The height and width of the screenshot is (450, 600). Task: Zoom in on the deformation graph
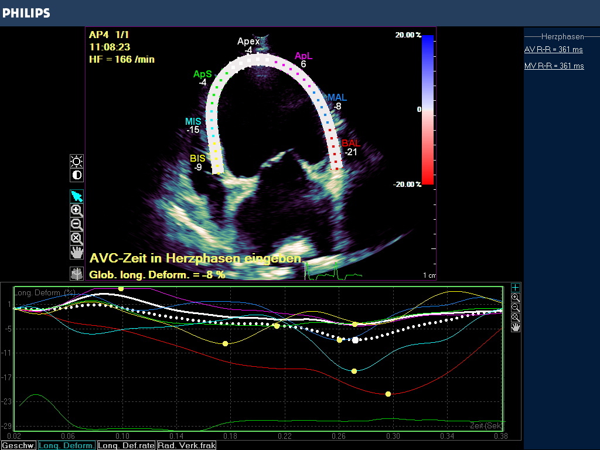click(x=515, y=298)
